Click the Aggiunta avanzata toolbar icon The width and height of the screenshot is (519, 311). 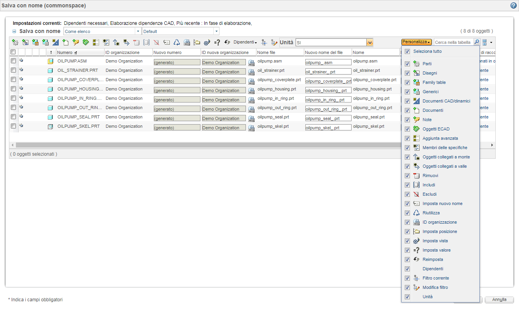(x=96, y=42)
